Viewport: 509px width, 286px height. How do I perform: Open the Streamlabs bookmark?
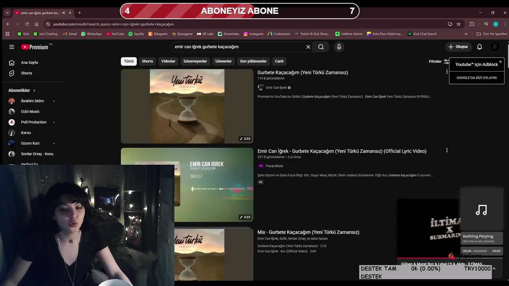pyautogui.click(x=228, y=34)
